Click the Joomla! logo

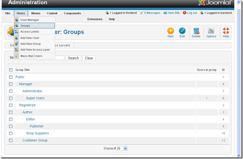[215, 3]
